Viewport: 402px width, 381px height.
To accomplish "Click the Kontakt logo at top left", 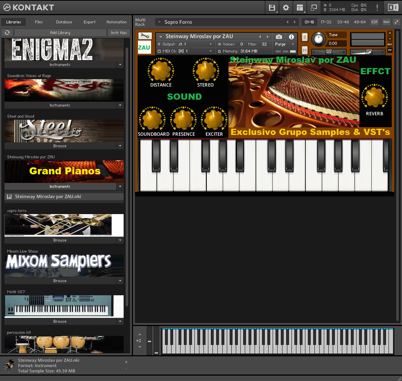I will coord(29,7).
